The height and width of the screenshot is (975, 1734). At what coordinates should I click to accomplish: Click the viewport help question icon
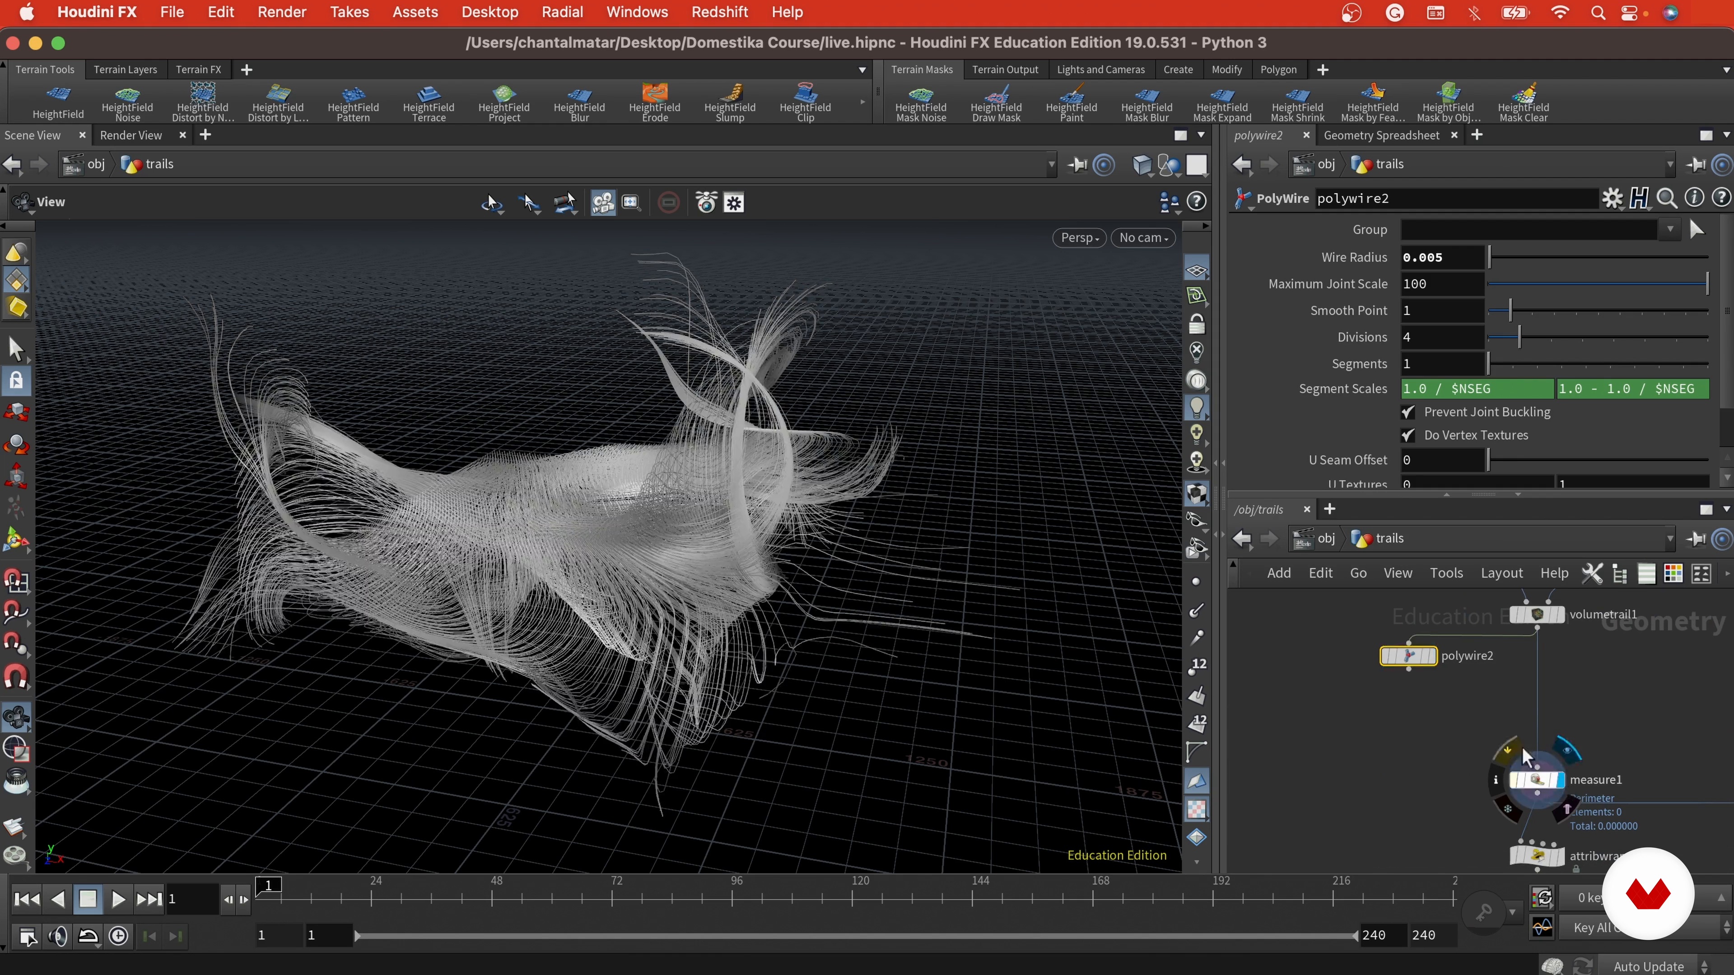1196,202
